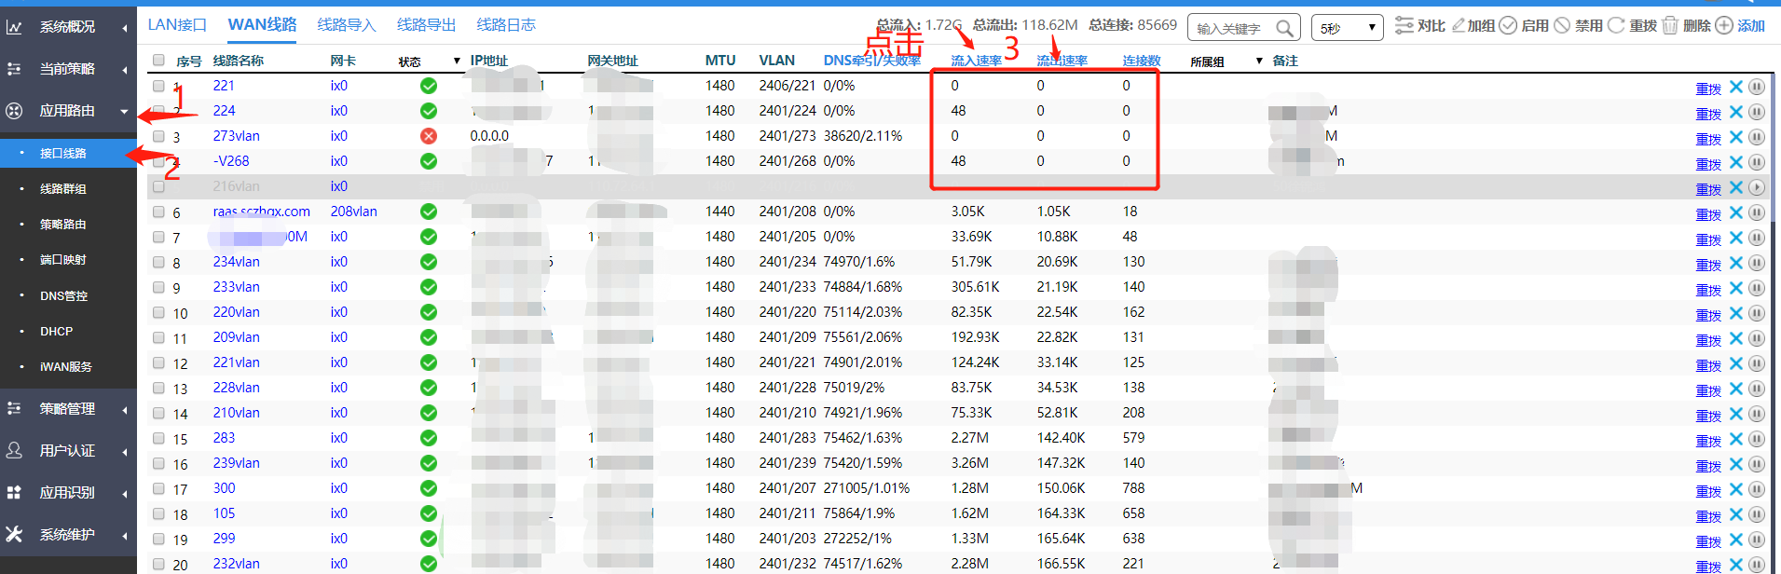Collapse the 应用路由 sidebar section
Screen dimensions: 1781x574
(124, 111)
